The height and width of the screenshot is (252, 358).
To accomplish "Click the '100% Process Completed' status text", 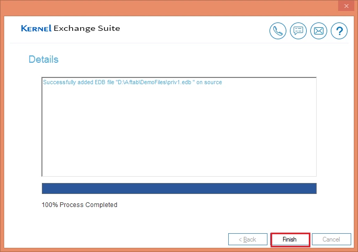I will click(80, 205).
